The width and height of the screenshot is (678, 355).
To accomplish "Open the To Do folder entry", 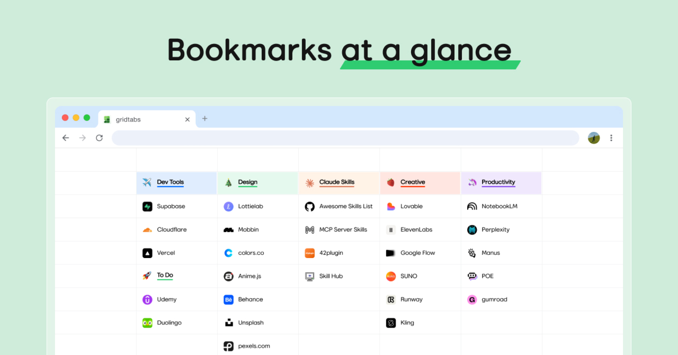I will click(x=165, y=275).
